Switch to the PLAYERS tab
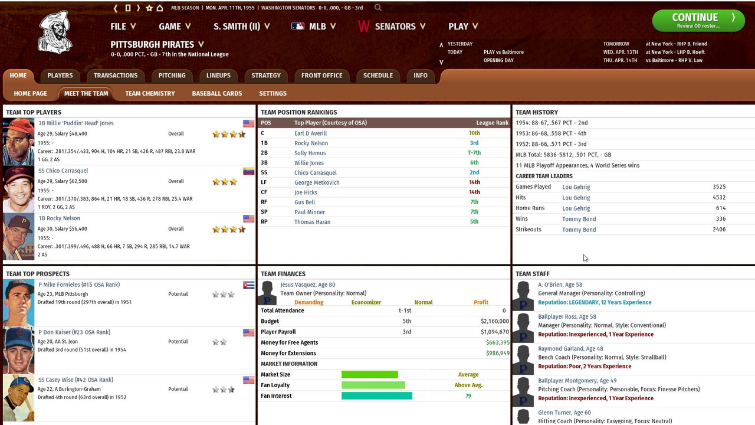Image resolution: width=755 pixels, height=425 pixels. 60,76
